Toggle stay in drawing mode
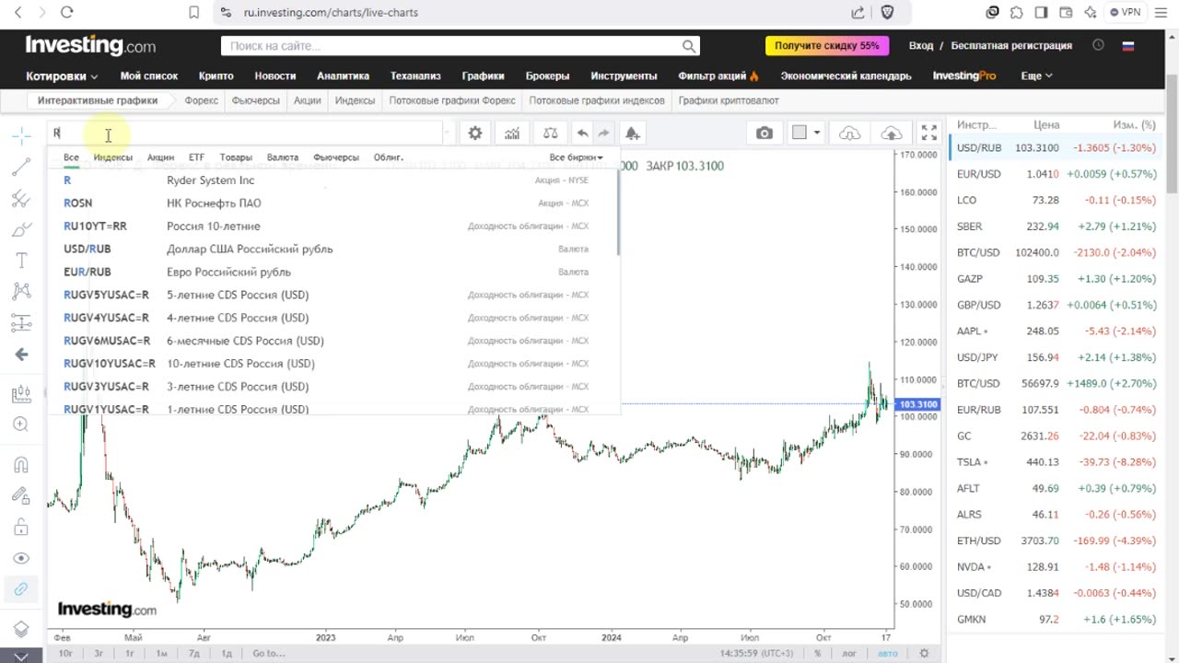 21,495
